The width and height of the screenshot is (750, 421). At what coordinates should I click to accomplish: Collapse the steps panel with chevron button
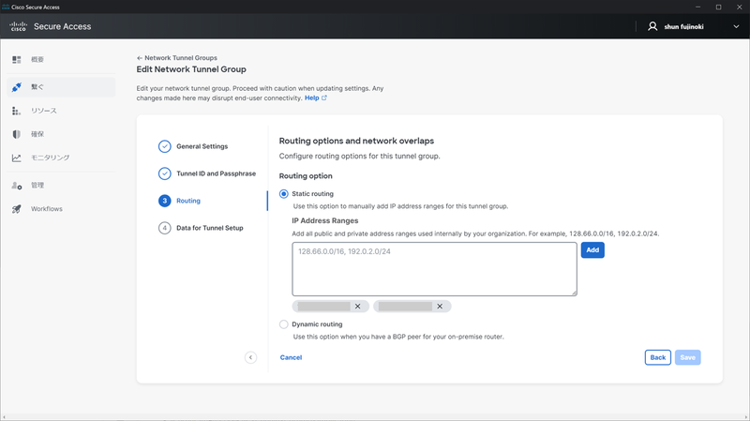[250, 357]
